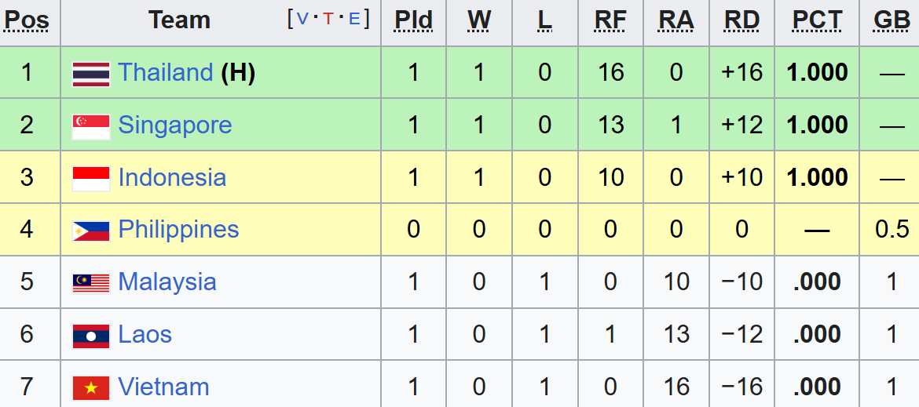Click the Laos flag icon
Screen dimensions: 919x407
pyautogui.click(x=91, y=335)
